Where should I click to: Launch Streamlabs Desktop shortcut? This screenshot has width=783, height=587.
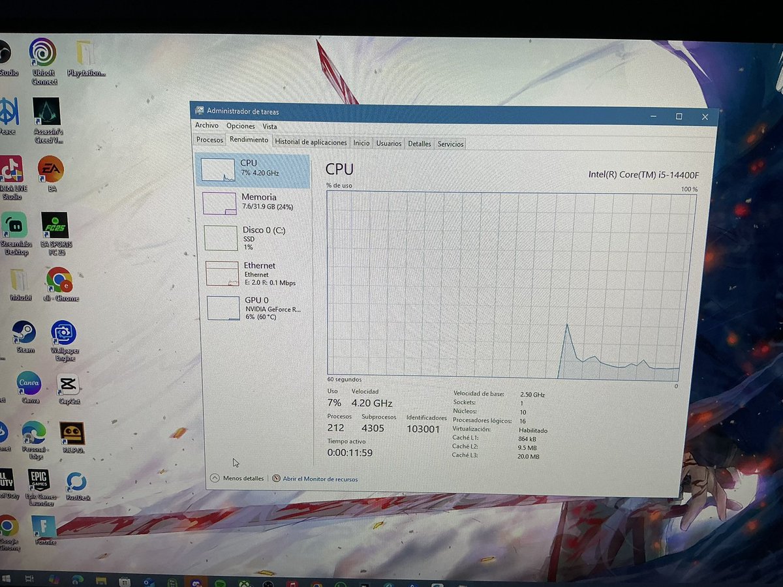15,233
